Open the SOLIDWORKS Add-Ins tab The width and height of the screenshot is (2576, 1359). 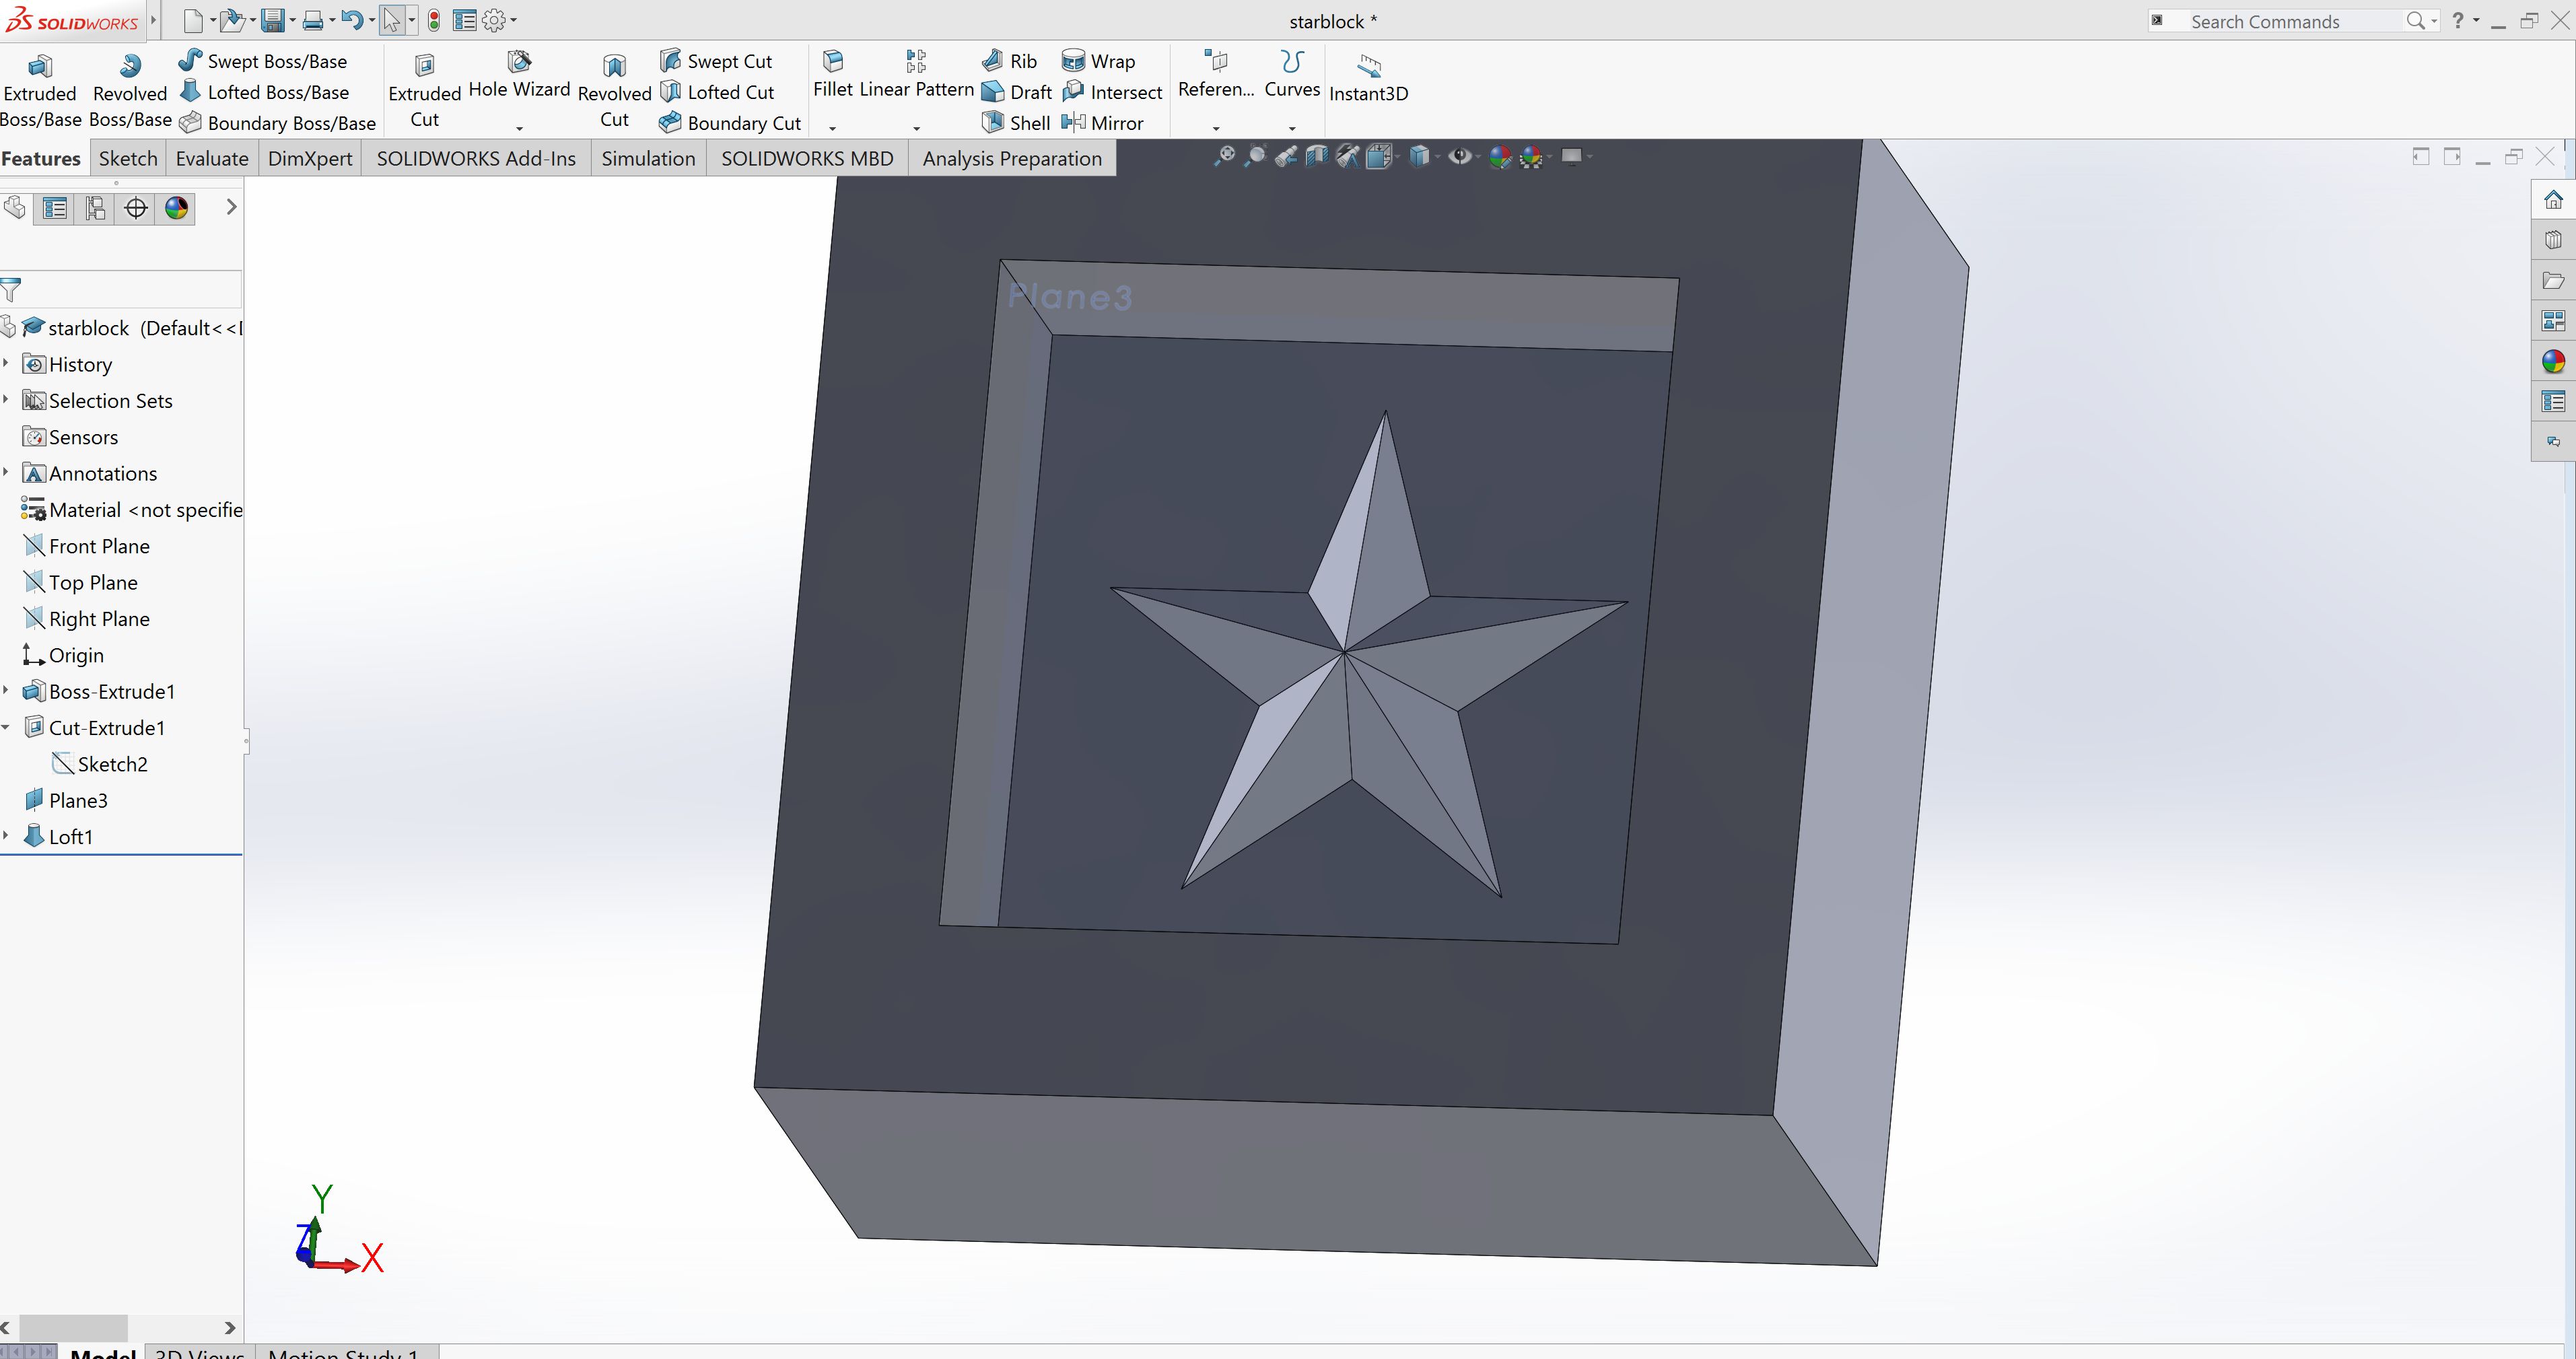point(476,158)
